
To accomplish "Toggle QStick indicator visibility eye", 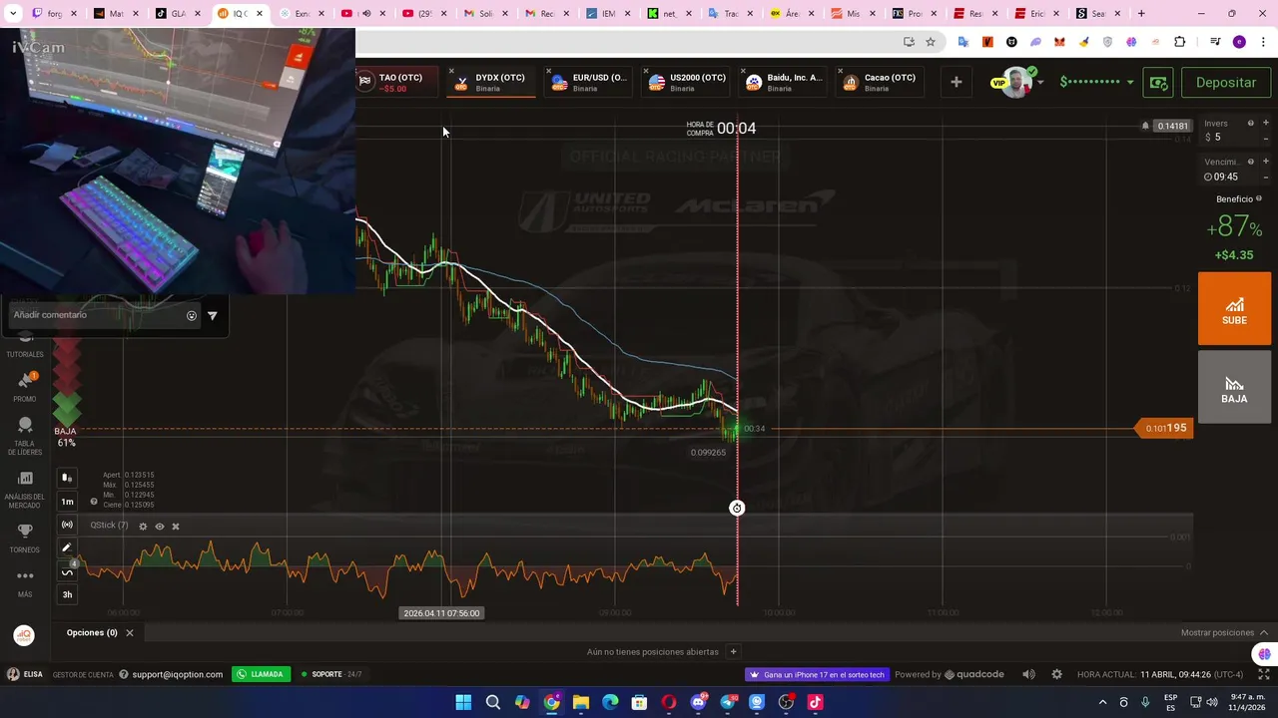I will 159,526.
